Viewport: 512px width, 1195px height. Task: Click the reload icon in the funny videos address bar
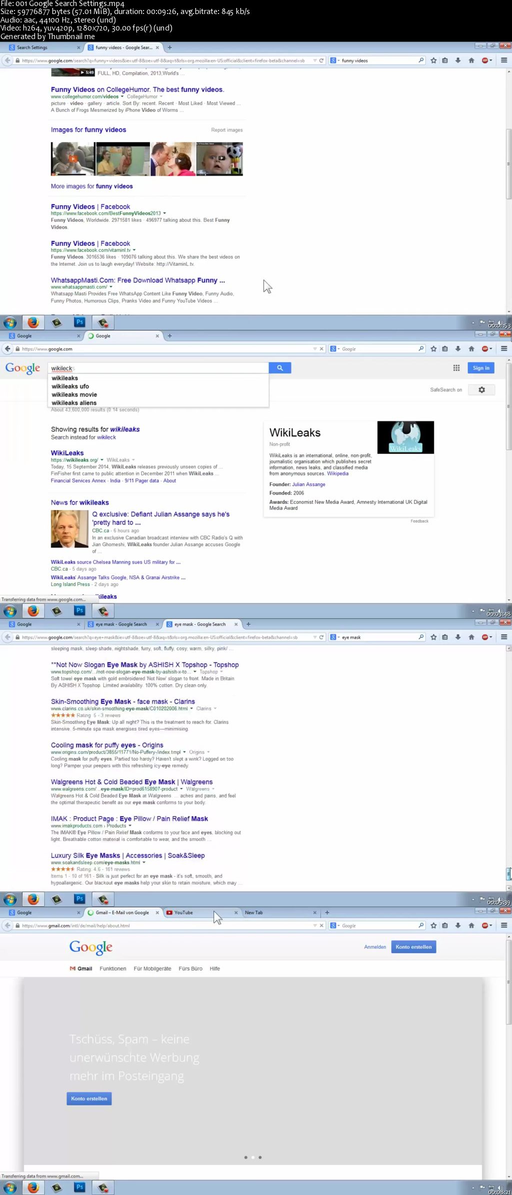pyautogui.click(x=321, y=61)
